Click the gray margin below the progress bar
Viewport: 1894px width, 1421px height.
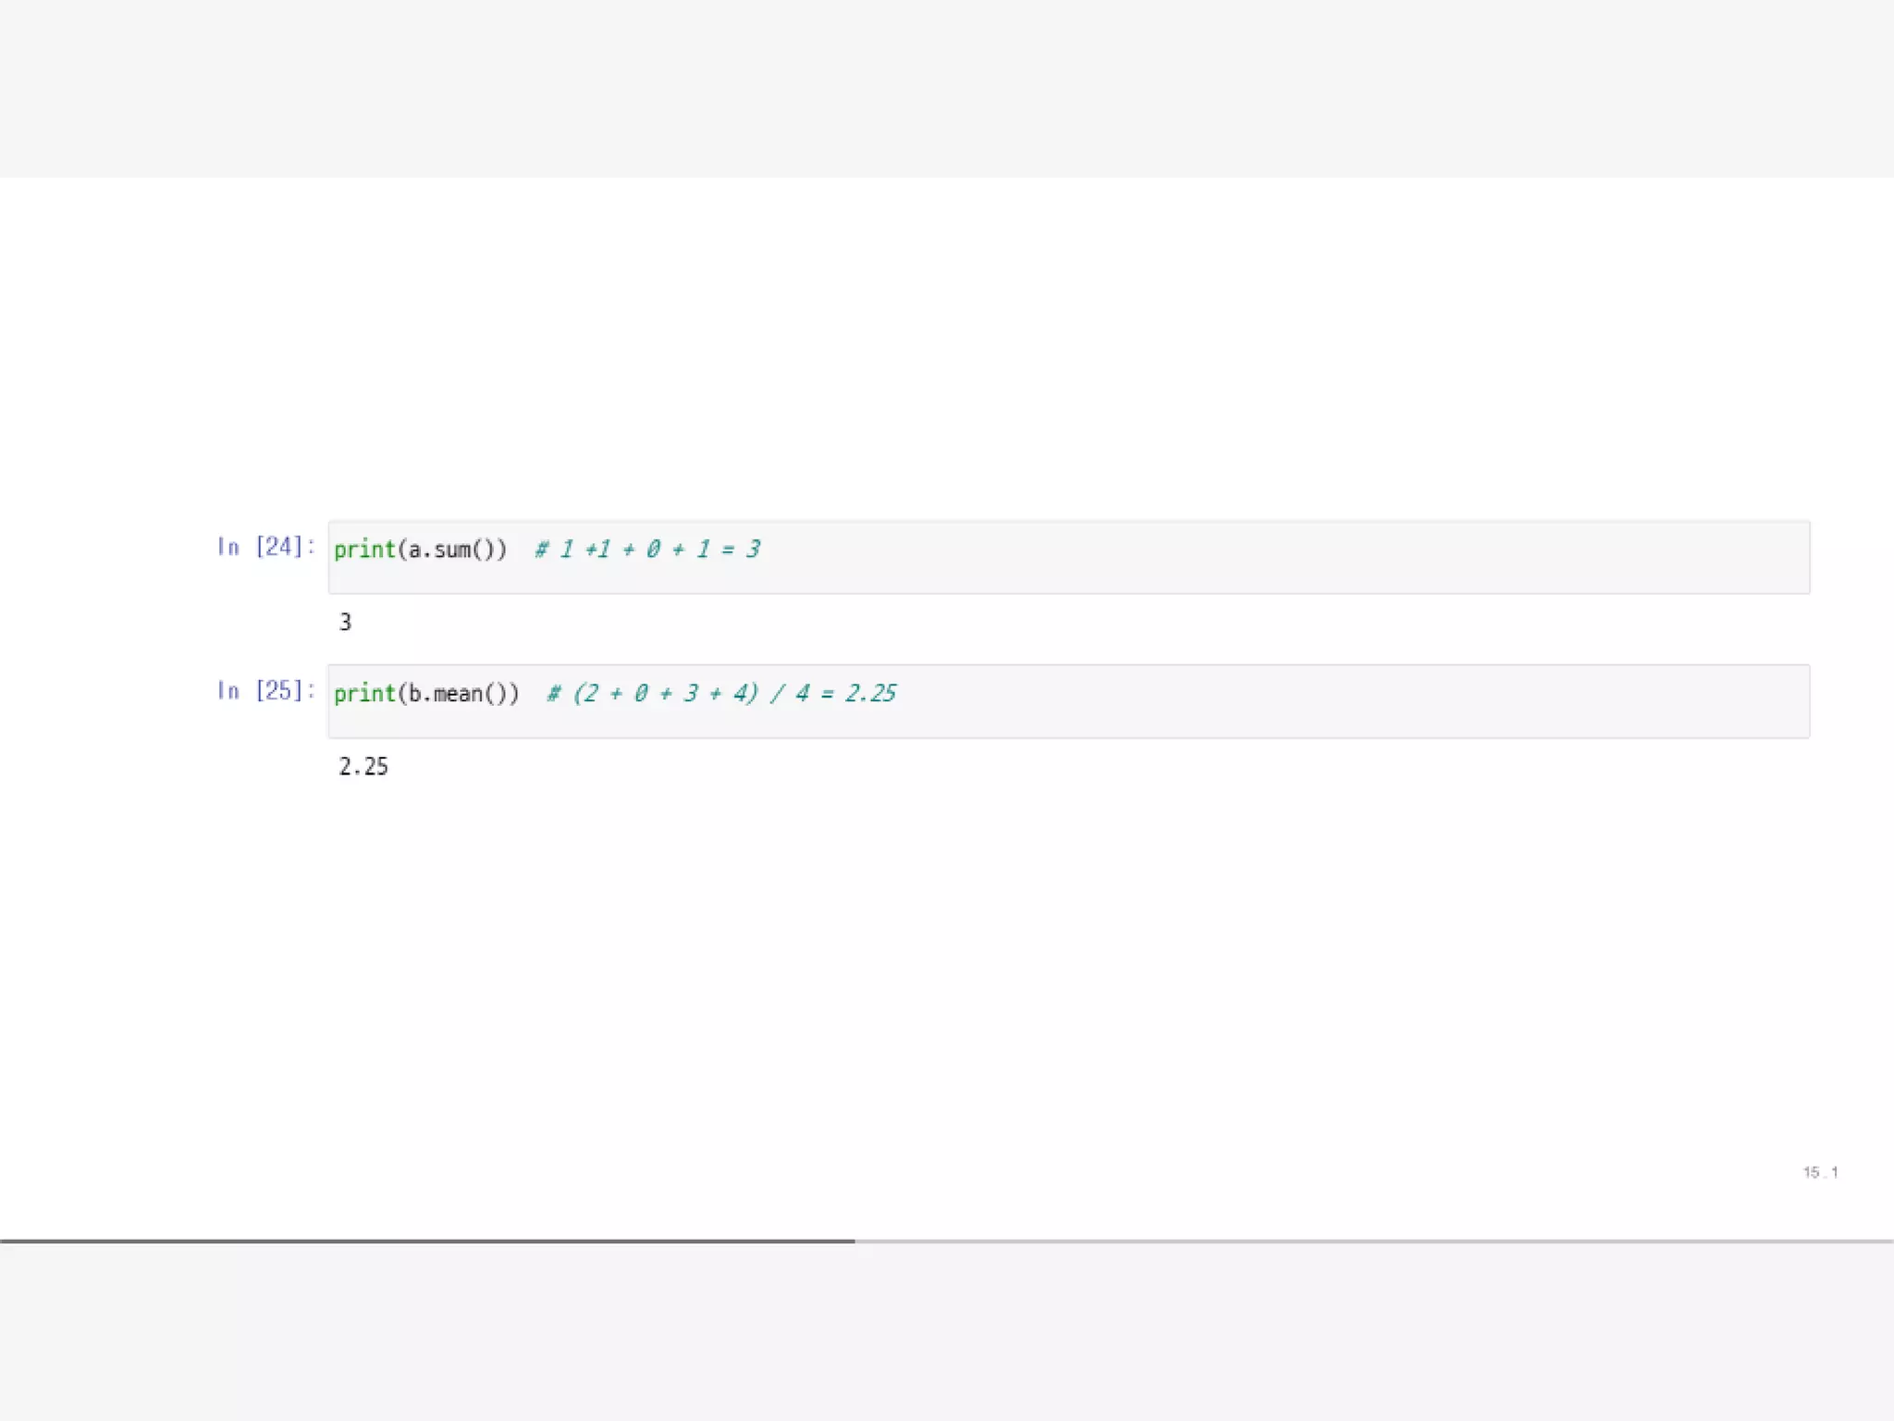947,1332
